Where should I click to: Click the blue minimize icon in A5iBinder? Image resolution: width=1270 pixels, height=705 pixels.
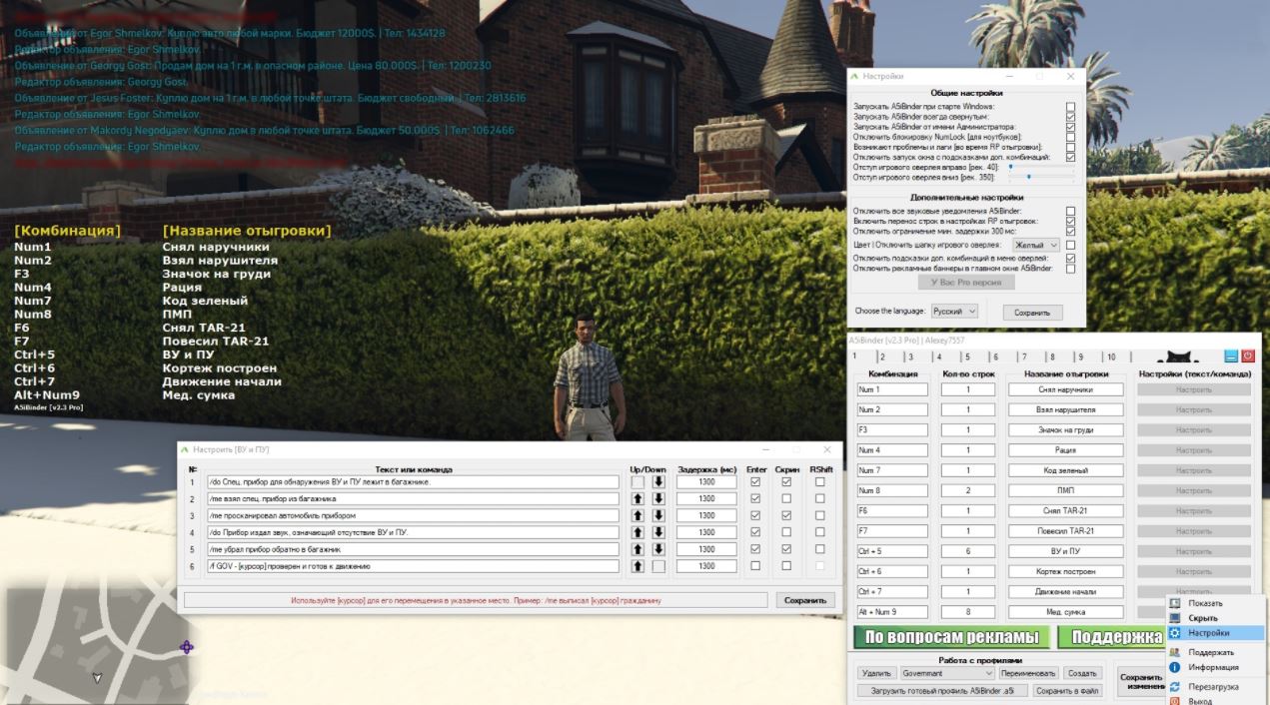click(x=1231, y=355)
